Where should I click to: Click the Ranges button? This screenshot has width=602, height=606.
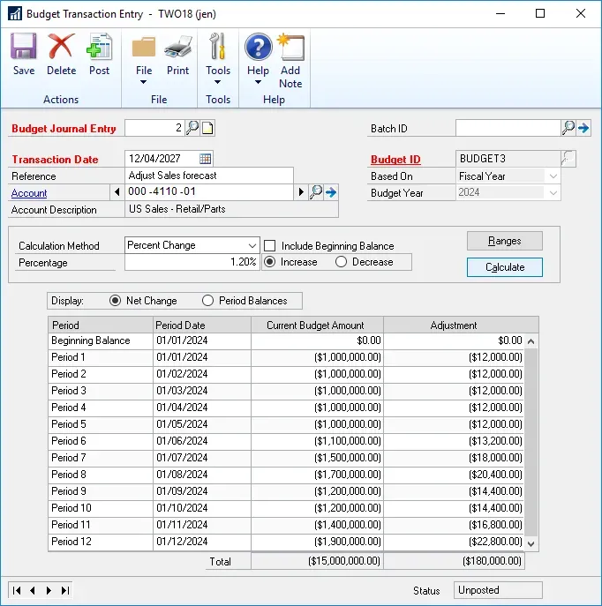pos(504,241)
